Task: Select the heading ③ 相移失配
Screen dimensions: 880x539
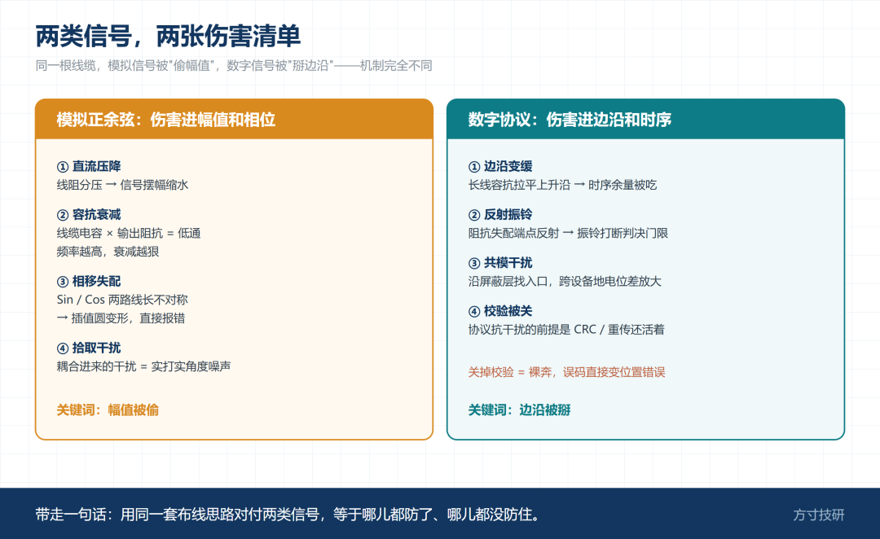Action: click(89, 281)
